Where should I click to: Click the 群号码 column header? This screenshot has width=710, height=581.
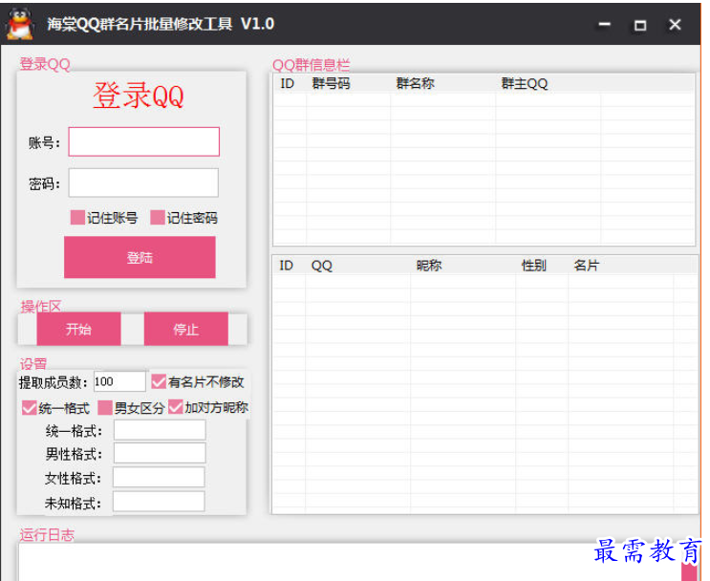click(x=348, y=84)
